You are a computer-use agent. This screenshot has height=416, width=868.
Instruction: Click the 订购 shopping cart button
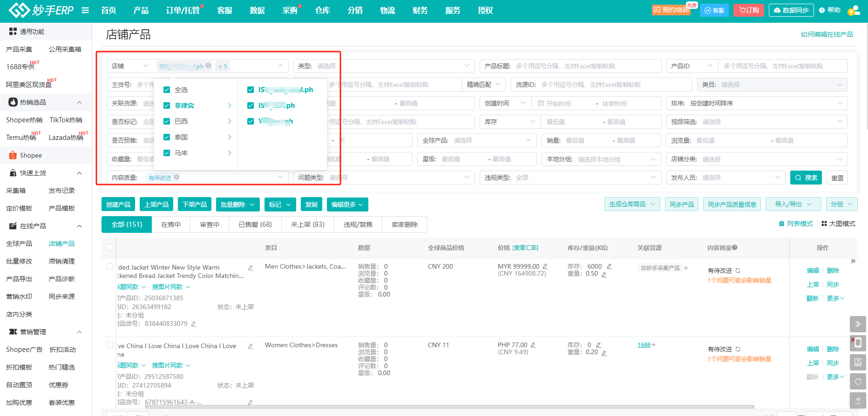click(x=749, y=10)
